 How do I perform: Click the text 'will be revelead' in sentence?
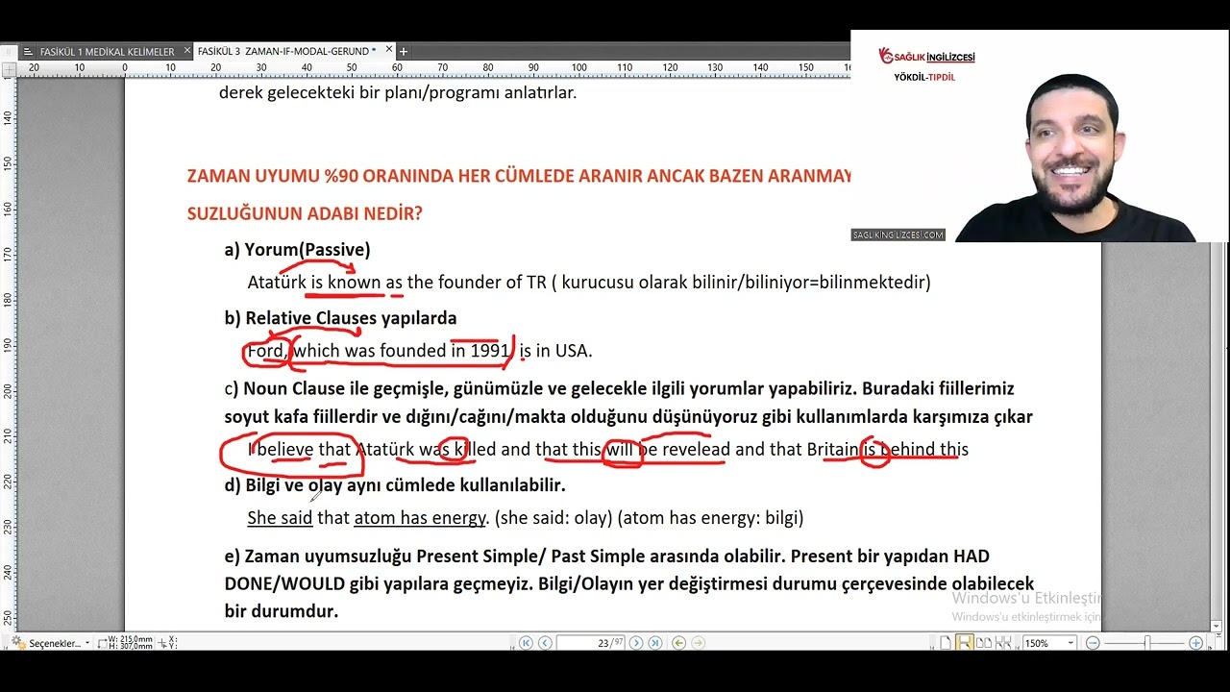(668, 450)
